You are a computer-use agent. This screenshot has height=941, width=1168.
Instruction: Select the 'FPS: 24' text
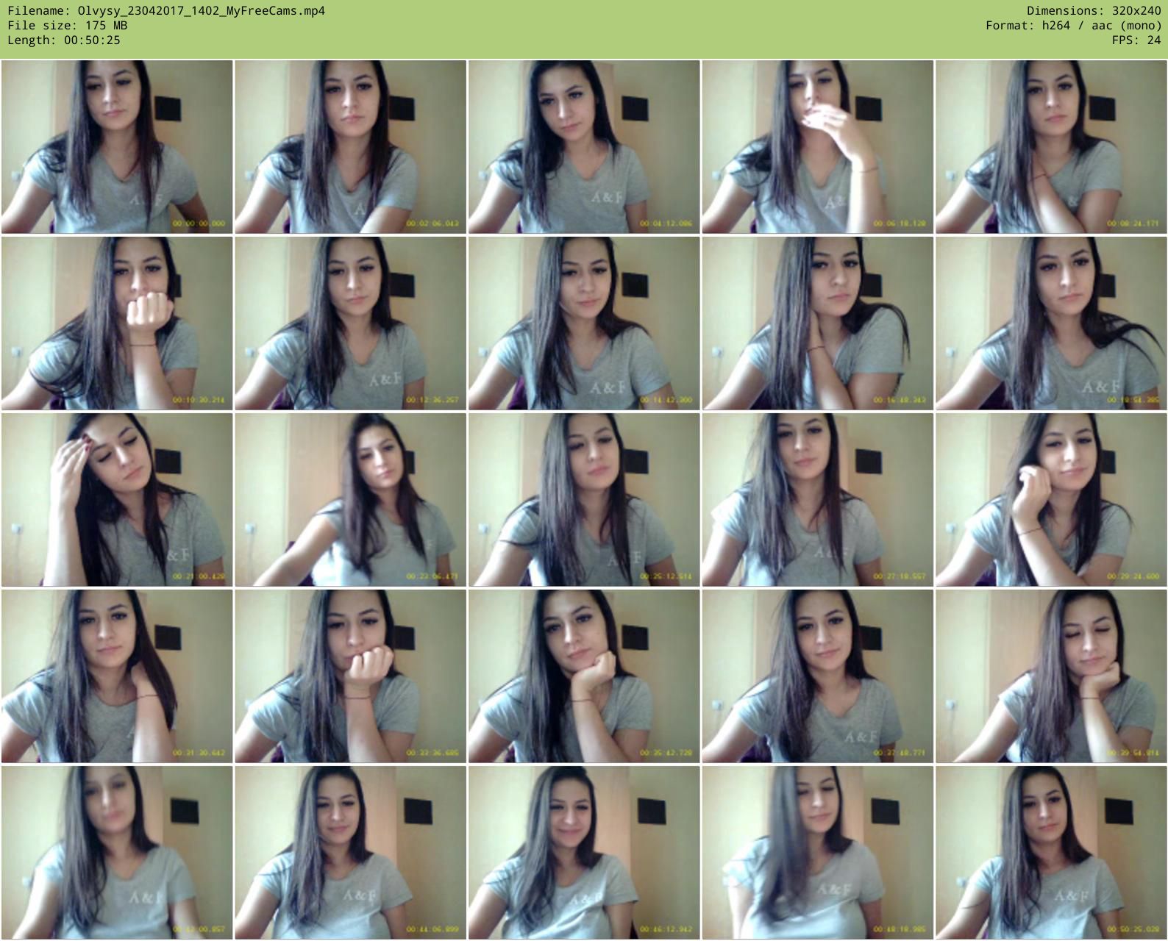tap(1136, 40)
